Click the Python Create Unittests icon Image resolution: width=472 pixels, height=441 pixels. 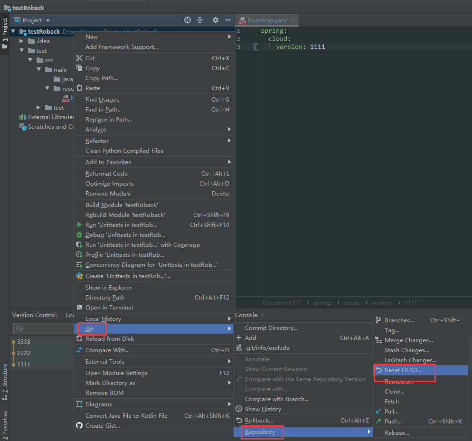(79, 276)
